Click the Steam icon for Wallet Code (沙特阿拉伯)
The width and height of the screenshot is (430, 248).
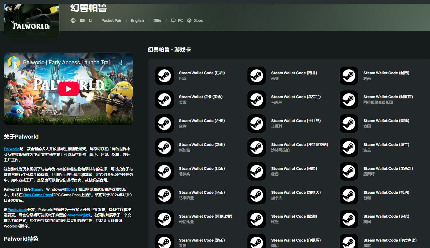pyautogui.click(x=257, y=147)
